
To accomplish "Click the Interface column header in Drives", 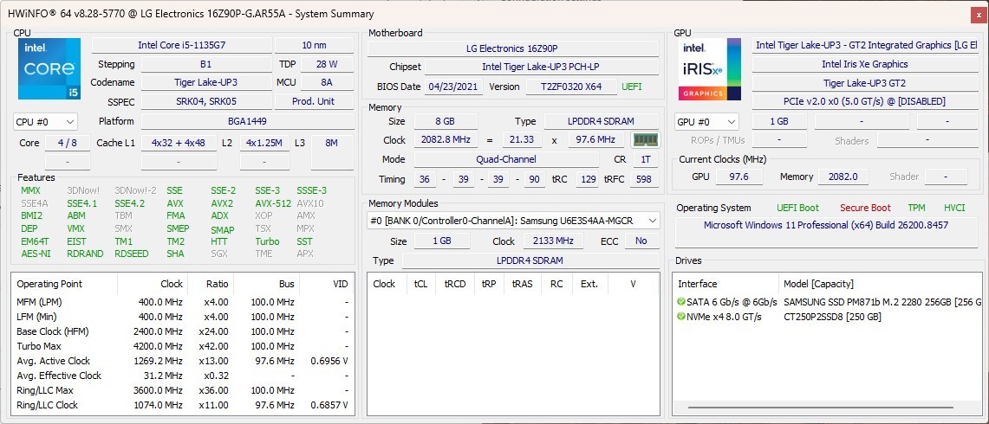I will pyautogui.click(x=697, y=284).
